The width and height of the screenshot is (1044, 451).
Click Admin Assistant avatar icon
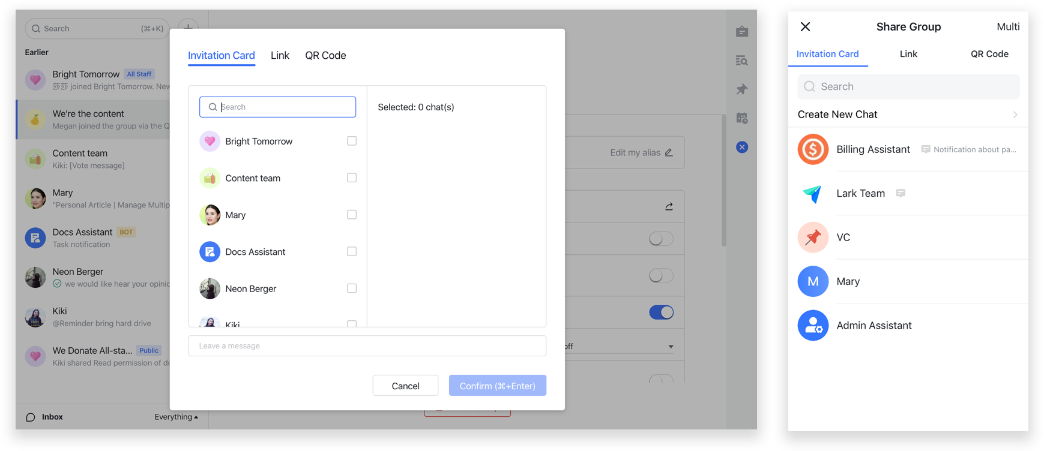tap(813, 325)
